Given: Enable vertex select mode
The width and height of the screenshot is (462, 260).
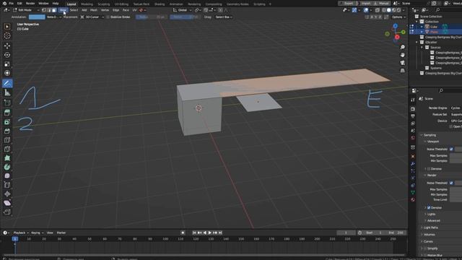Looking at the screenshot, I should point(44,10).
